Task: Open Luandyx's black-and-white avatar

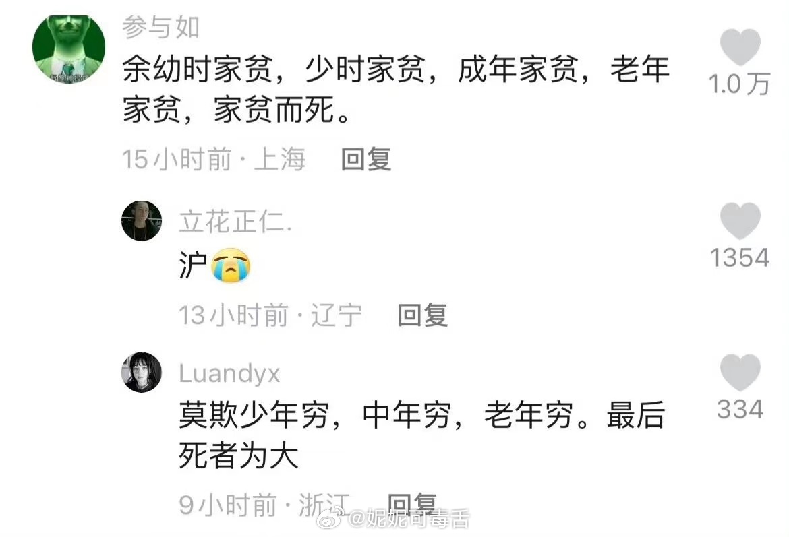Action: [142, 372]
